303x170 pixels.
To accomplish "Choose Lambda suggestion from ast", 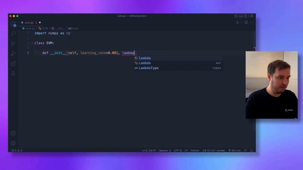I will pos(178,63).
